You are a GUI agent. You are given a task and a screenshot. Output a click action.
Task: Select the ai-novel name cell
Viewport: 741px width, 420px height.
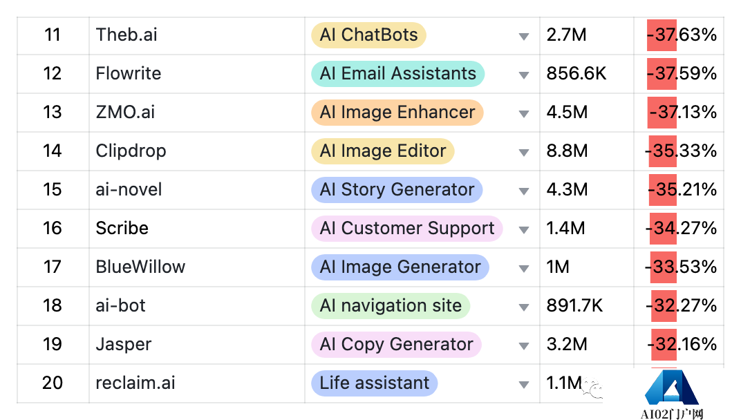tap(197, 191)
